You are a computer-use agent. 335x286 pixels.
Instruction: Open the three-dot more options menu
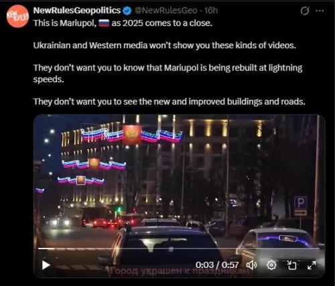pos(320,11)
